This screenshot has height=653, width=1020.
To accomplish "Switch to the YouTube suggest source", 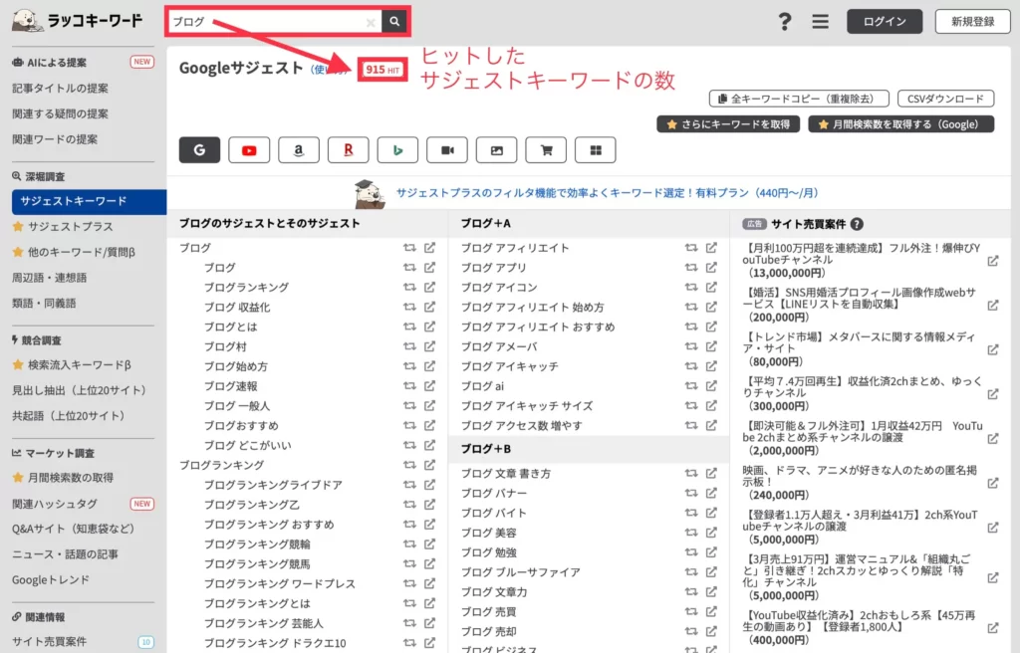I will (x=249, y=150).
